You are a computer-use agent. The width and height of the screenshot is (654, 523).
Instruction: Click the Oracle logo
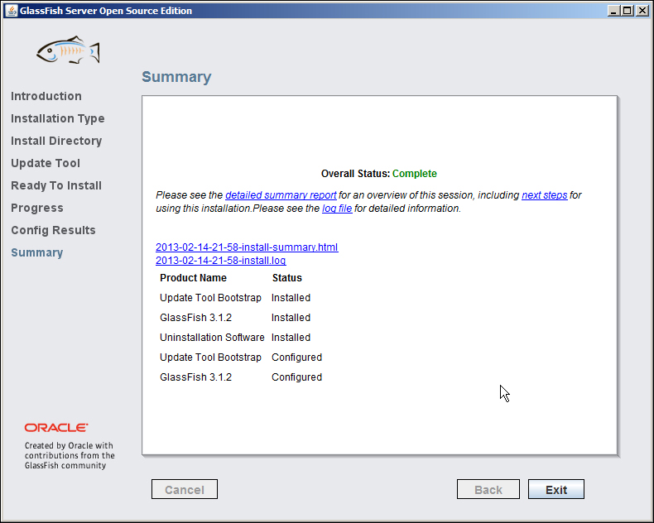(x=56, y=428)
